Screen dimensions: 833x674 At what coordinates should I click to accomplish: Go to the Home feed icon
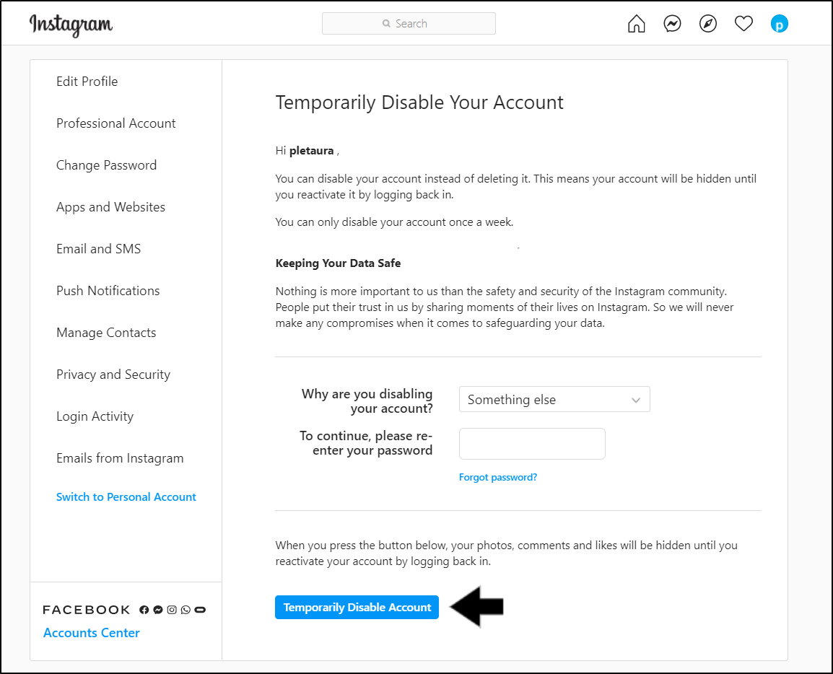[x=637, y=24]
